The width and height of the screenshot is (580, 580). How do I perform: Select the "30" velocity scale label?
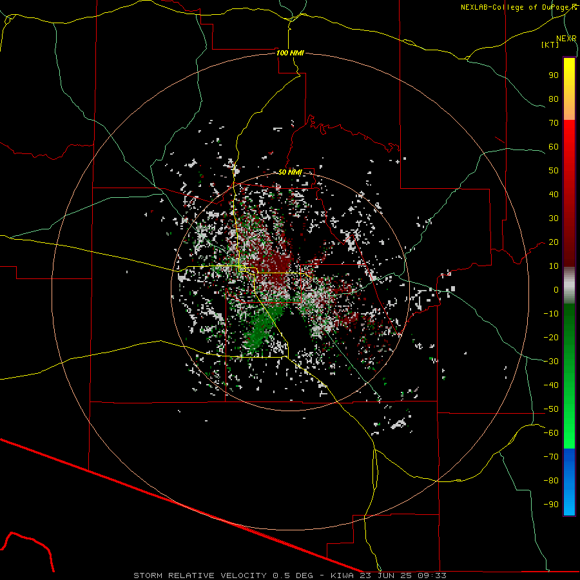554,218
